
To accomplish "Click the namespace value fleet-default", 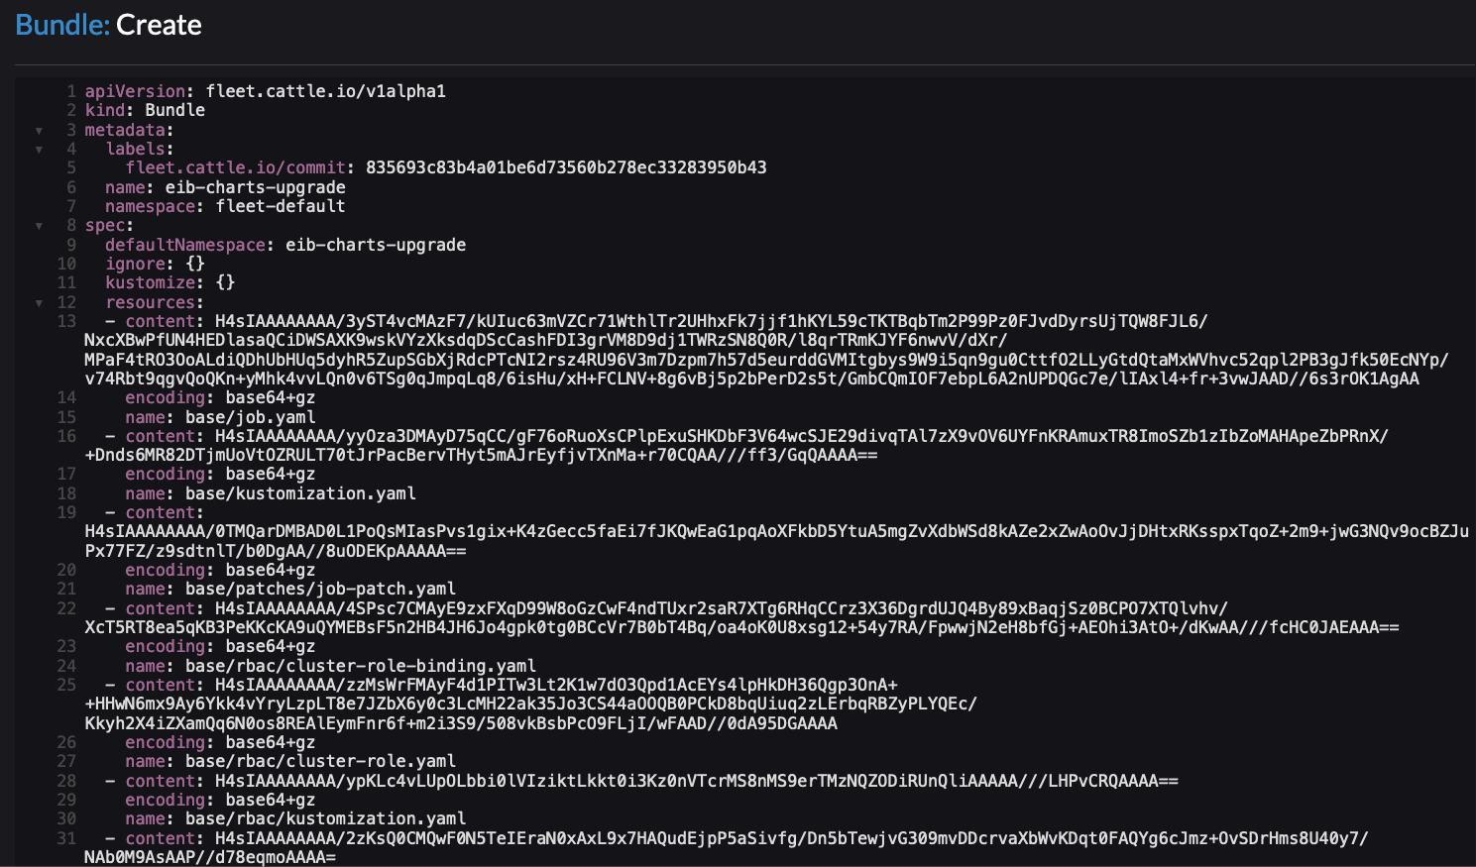I will (x=281, y=206).
